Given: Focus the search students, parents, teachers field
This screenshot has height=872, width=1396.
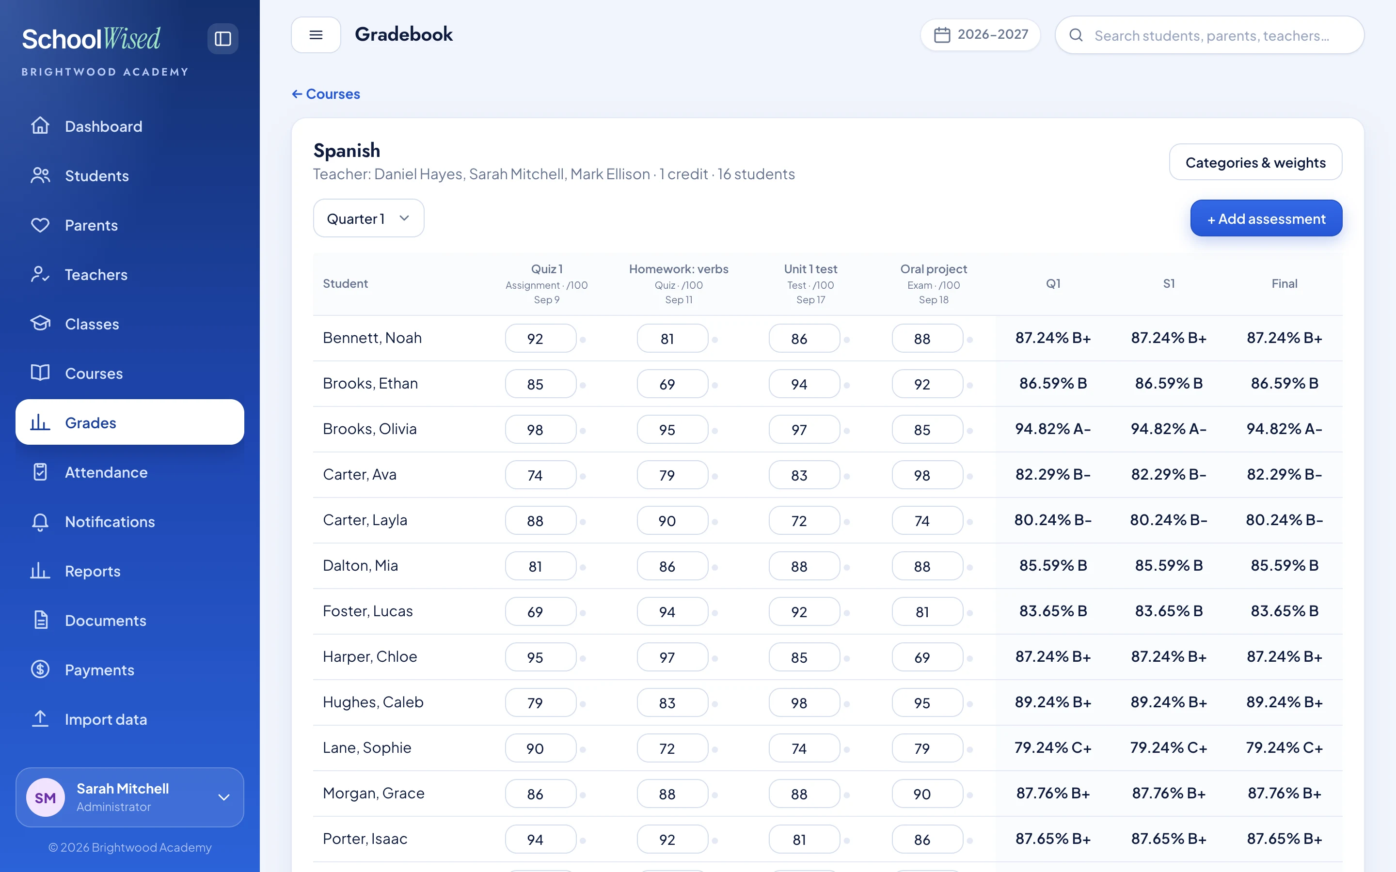Looking at the screenshot, I should (1210, 35).
